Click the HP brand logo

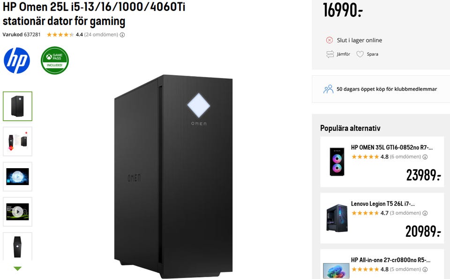coord(17,61)
